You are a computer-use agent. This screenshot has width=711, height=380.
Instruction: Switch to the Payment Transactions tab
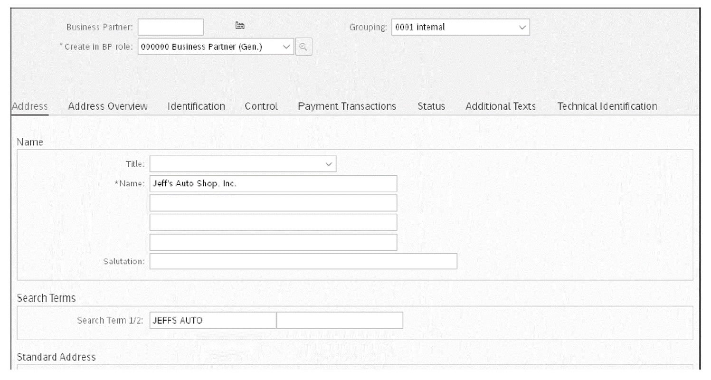coord(347,106)
